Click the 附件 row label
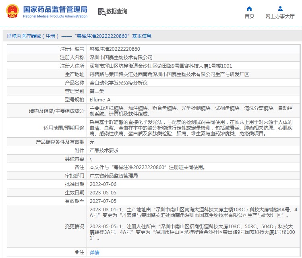302x258 pixels. 79,151
